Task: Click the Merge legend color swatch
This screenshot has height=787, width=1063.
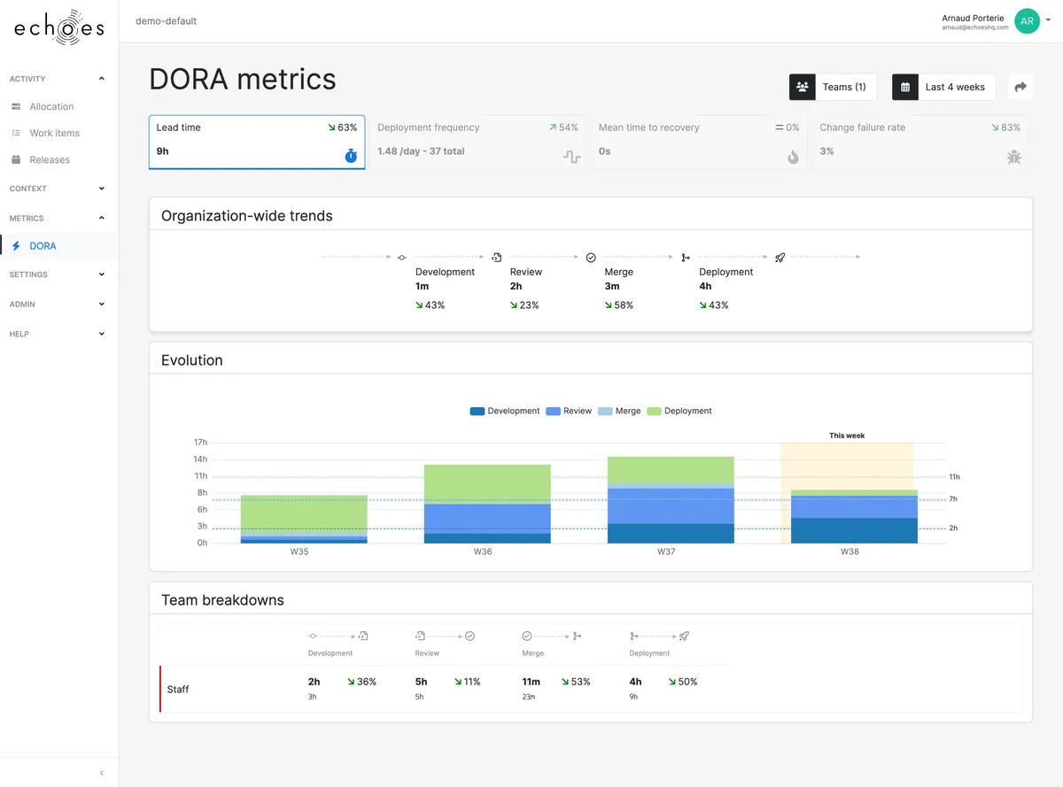Action: coord(605,411)
